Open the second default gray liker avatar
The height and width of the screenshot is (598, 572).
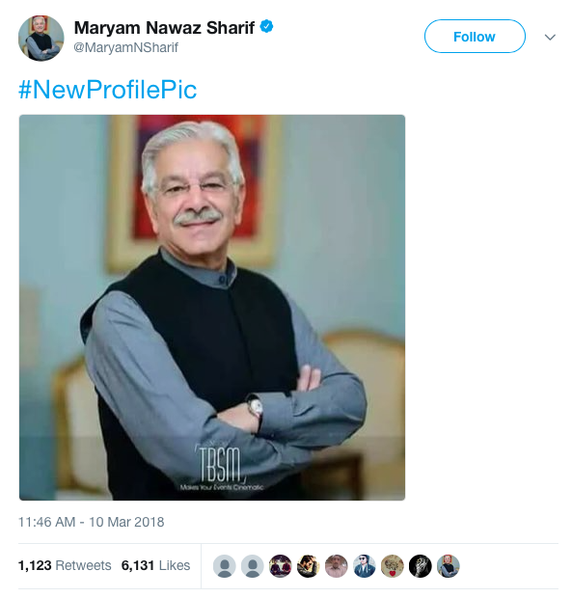pyautogui.click(x=253, y=565)
